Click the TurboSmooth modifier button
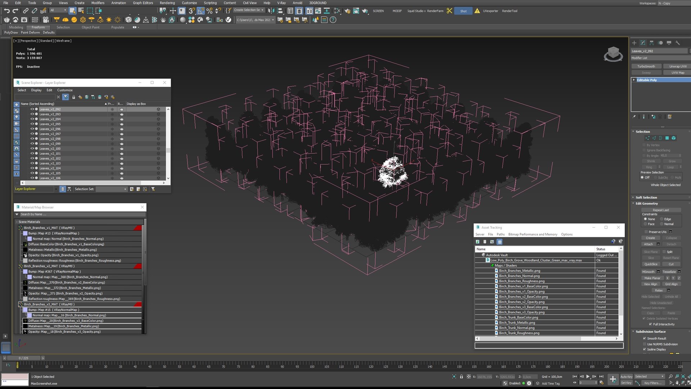 (x=646, y=66)
